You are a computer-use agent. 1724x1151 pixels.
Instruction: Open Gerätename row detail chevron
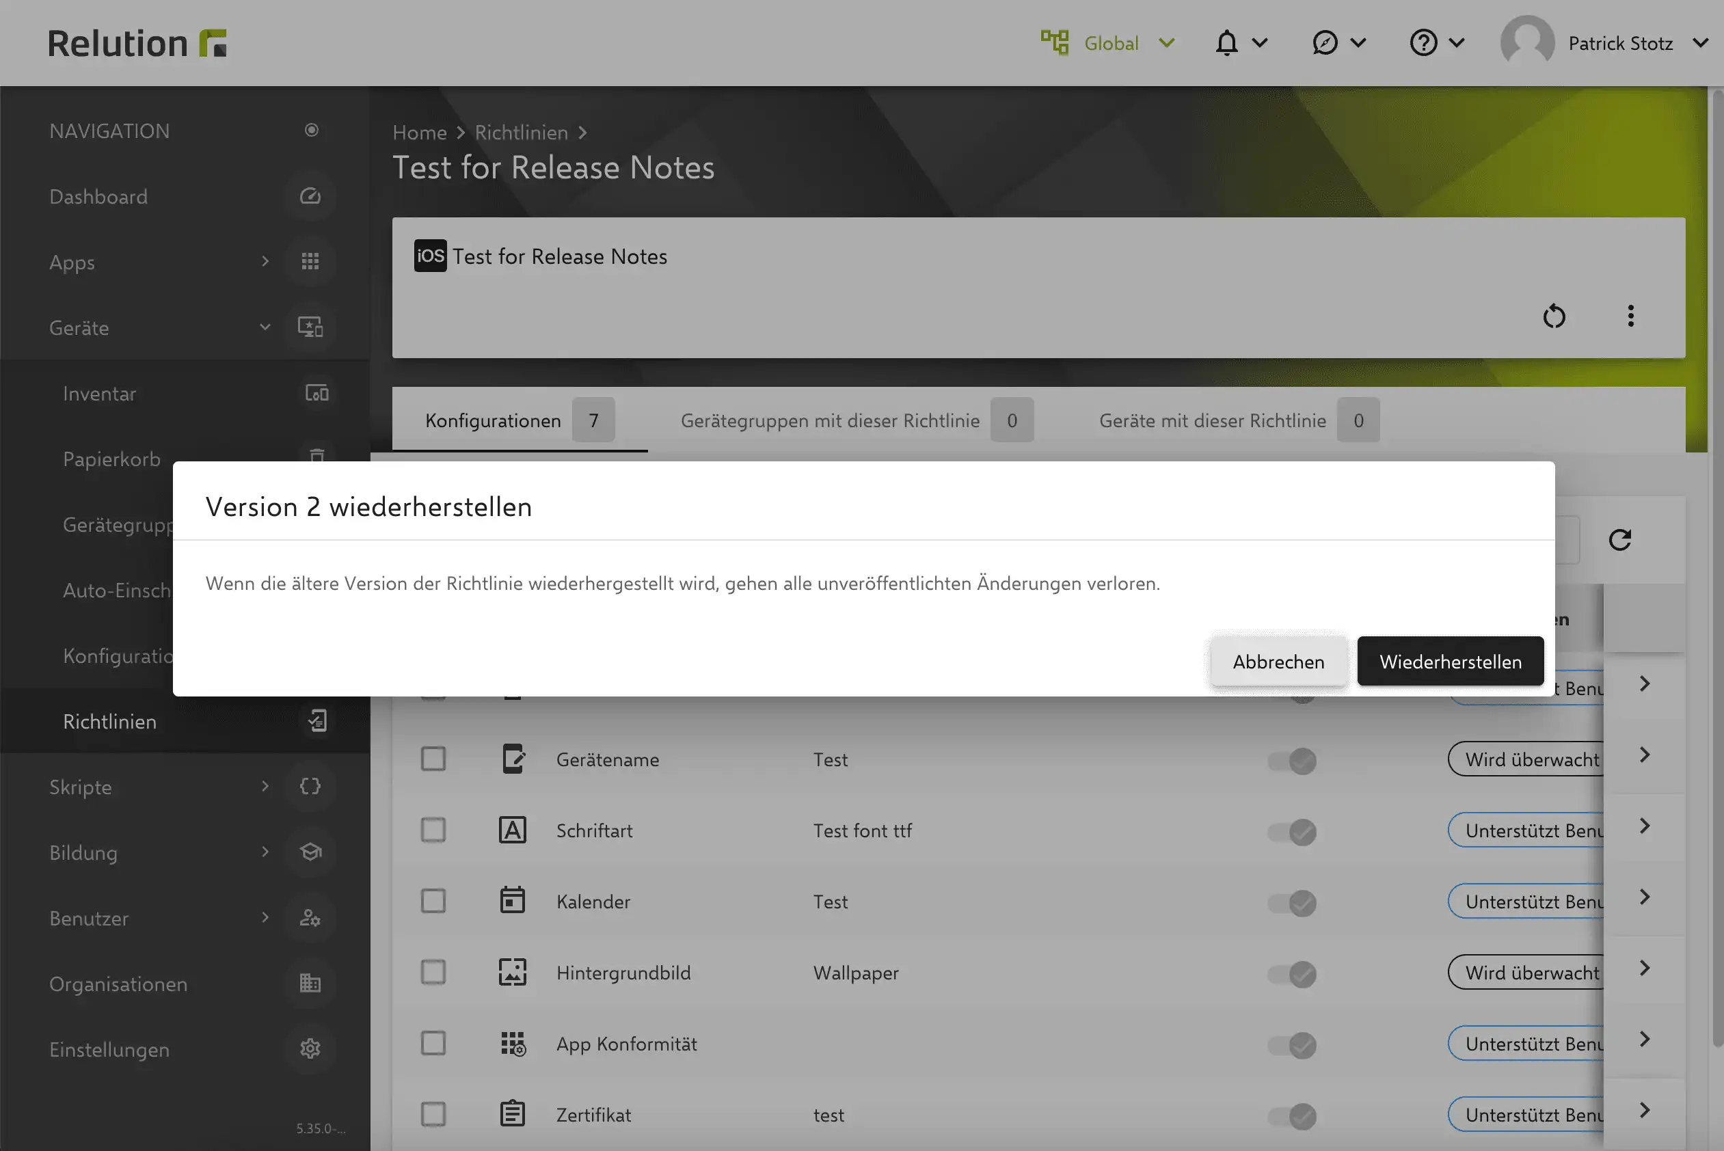coord(1645,755)
